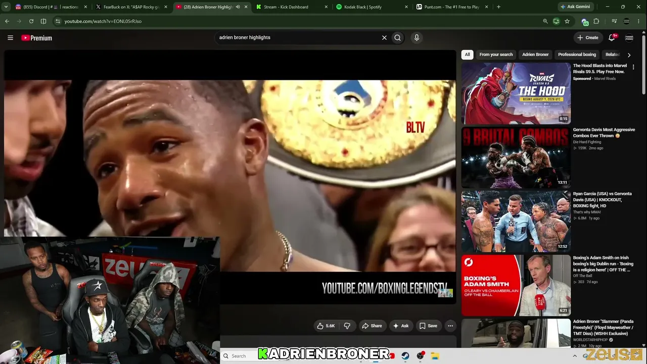The height and width of the screenshot is (364, 647).
Task: Clear the search box text
Action: point(384,37)
